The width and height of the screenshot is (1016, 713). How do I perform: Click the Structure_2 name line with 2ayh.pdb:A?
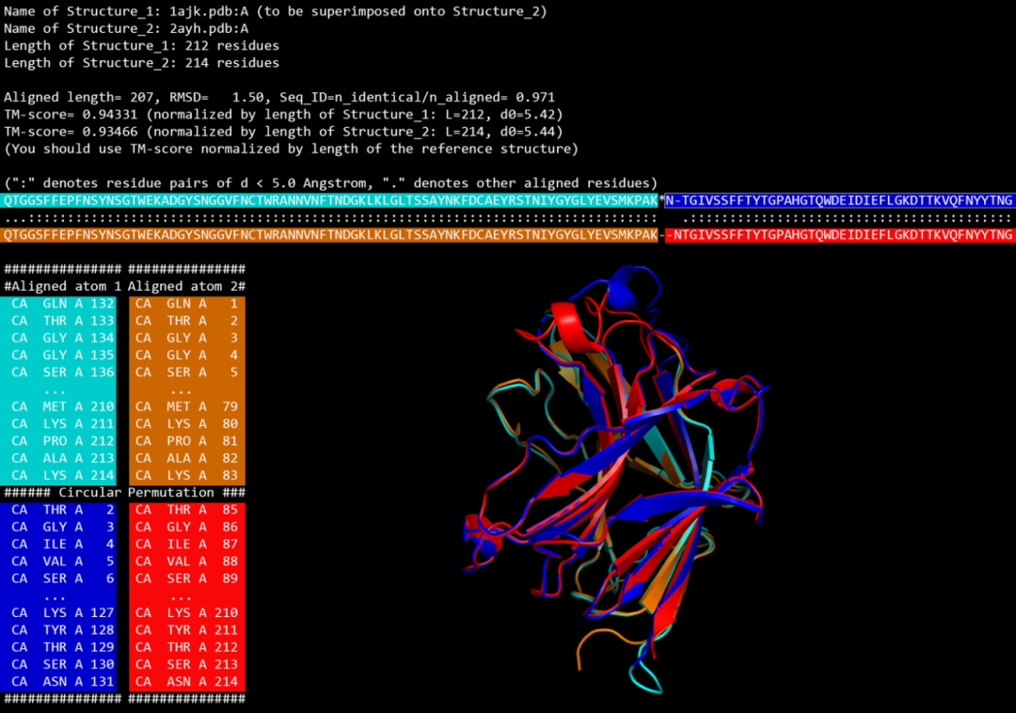tap(126, 28)
